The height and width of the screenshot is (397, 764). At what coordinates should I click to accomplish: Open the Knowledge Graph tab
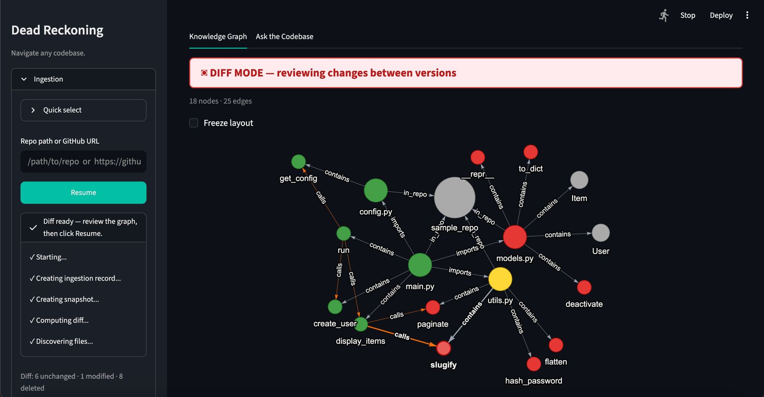(218, 36)
